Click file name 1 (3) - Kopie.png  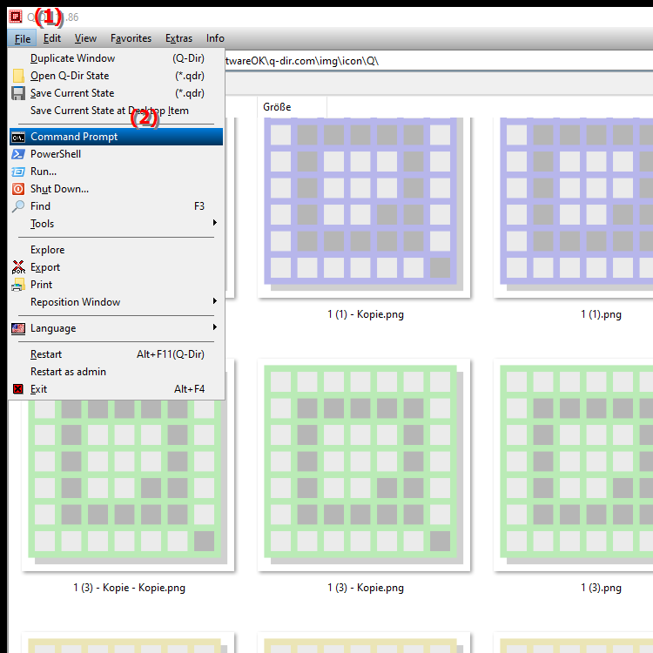(366, 588)
